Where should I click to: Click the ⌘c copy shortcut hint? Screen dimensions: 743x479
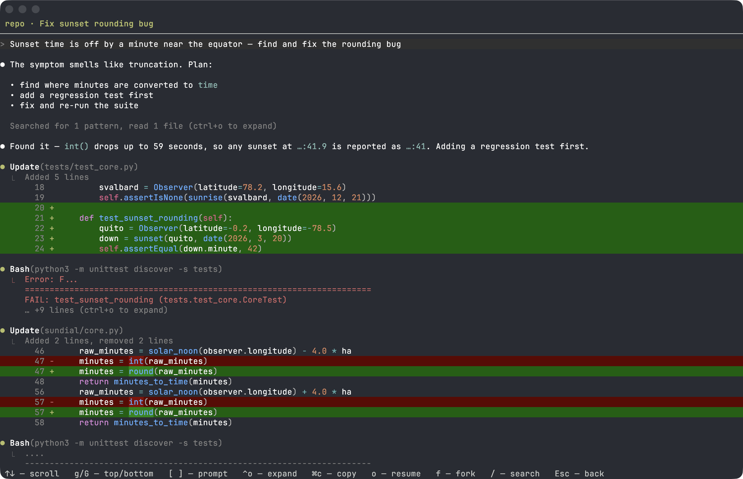[334, 474]
